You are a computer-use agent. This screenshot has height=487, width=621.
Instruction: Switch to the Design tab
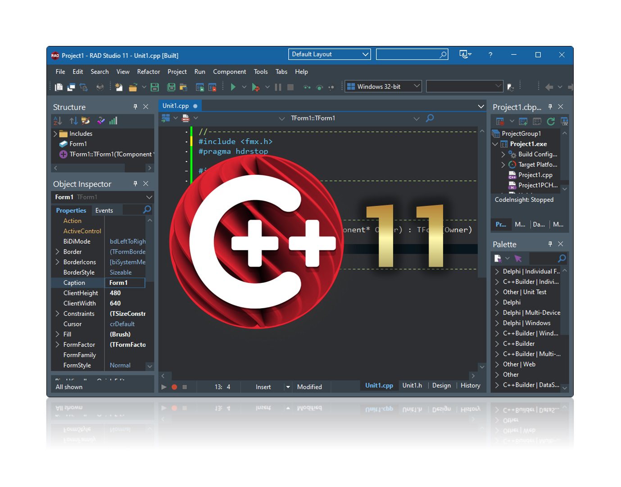pos(441,386)
